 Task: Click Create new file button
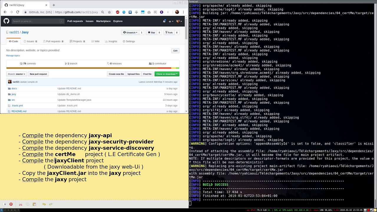[x=116, y=74]
